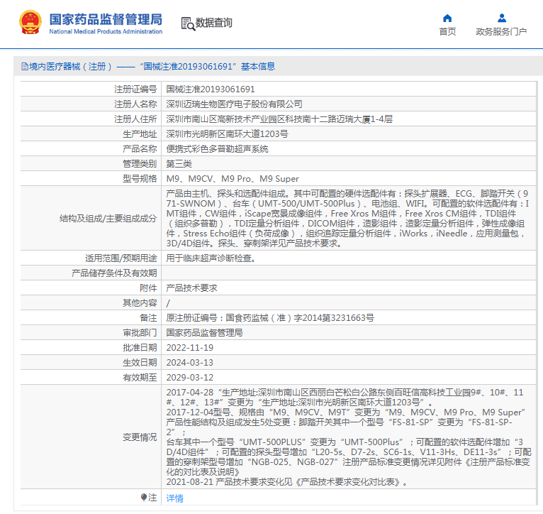Screen dimensions: 543x514
Task: Click the lightbulb icon beside 注
Action: tap(144, 498)
